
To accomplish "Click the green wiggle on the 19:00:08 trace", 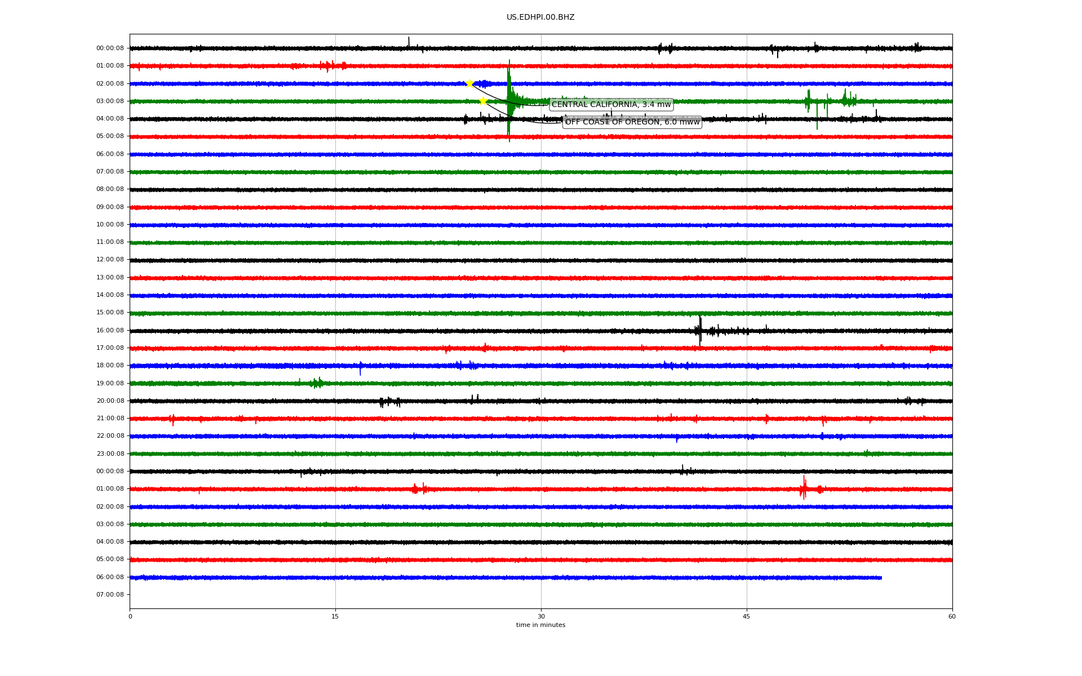I will (317, 383).
